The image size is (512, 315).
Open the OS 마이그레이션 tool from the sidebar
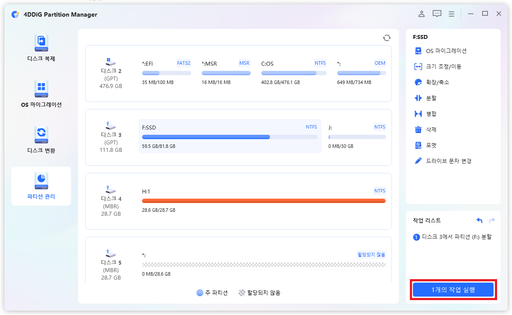tap(41, 94)
